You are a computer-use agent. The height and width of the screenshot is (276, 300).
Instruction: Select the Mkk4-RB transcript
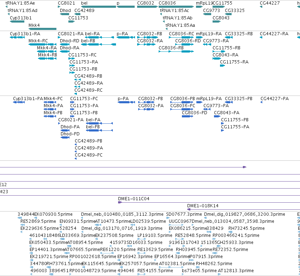click(47, 59)
